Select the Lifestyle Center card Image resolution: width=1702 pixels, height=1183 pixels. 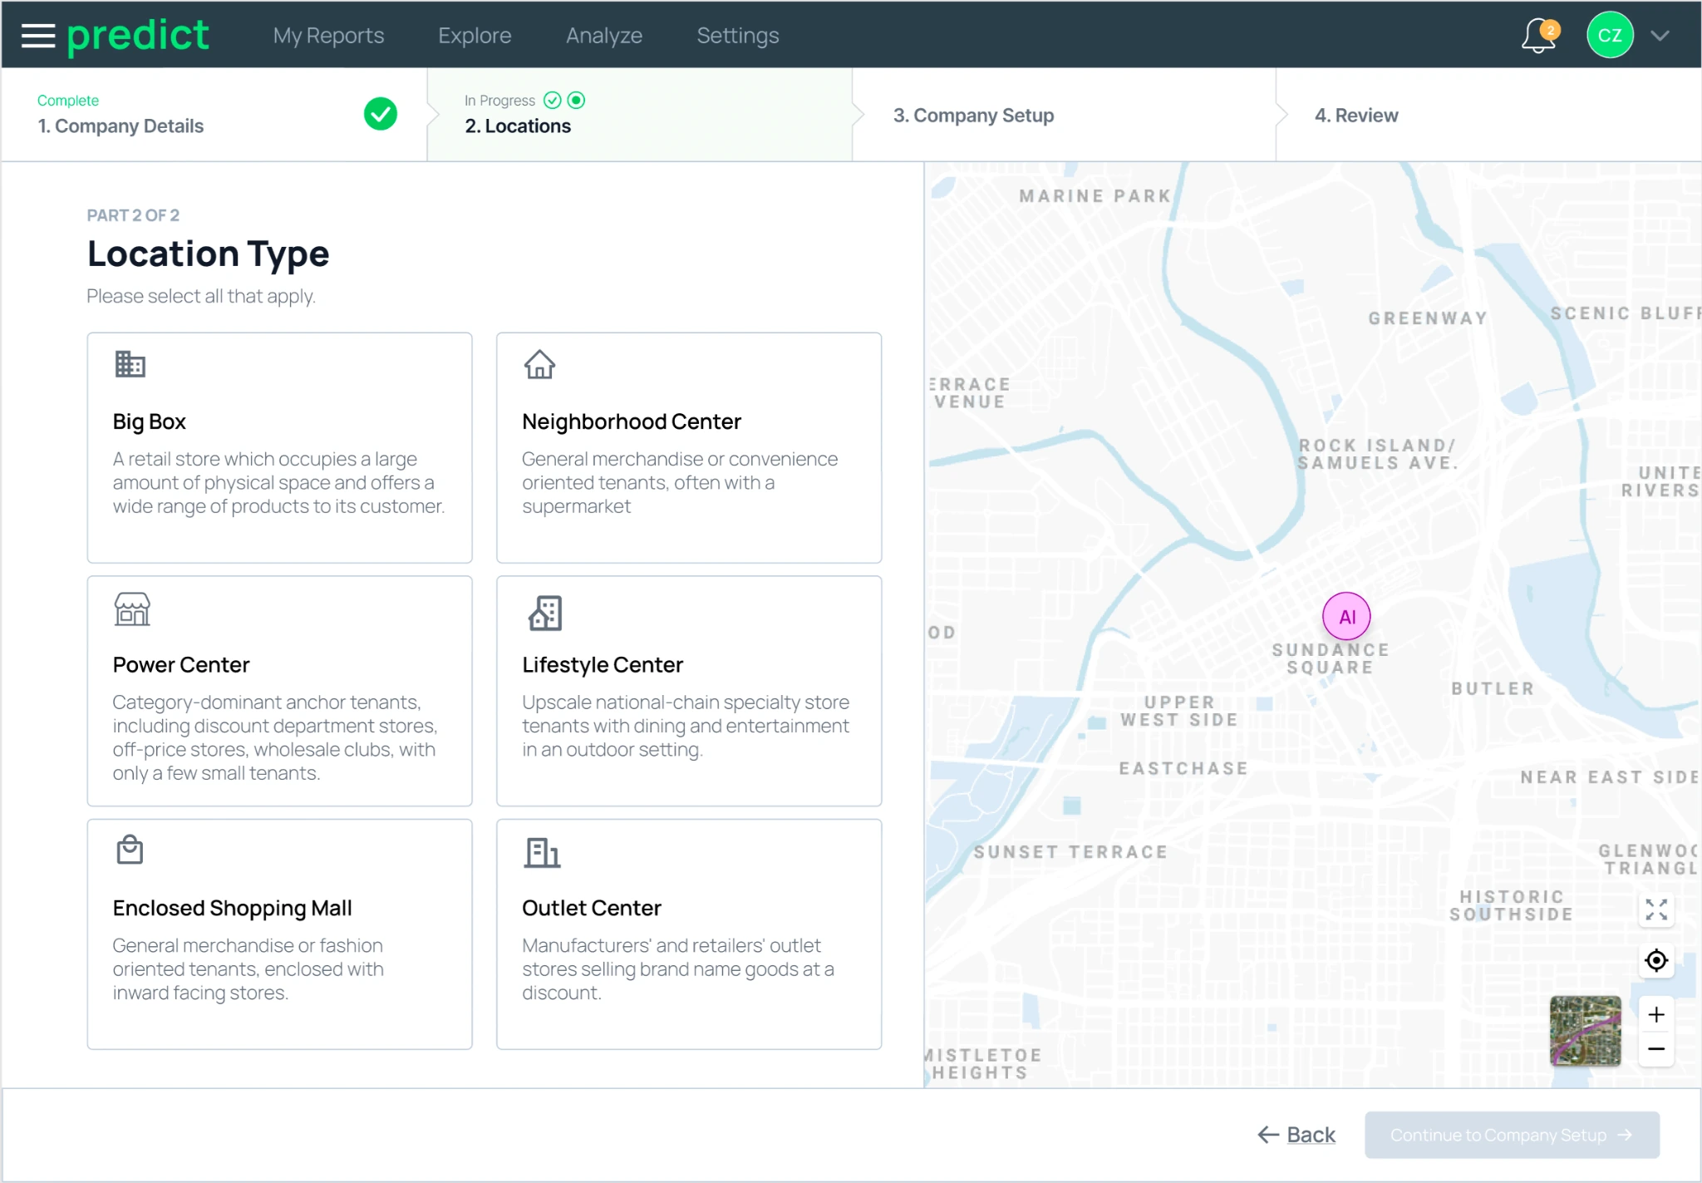click(x=689, y=691)
